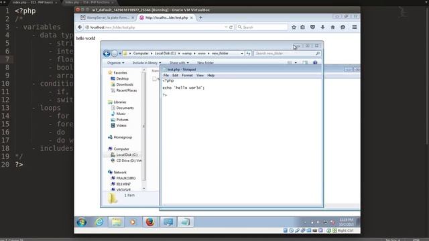Click the Explorer help question mark icon
The image size is (429, 241).
pos(315,63)
